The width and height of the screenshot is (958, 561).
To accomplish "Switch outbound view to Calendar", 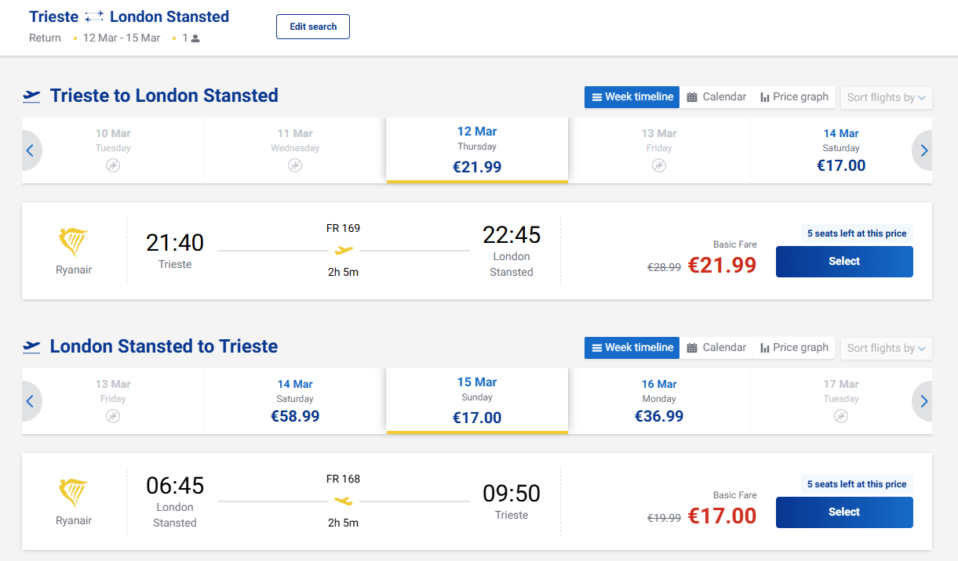I will click(716, 97).
